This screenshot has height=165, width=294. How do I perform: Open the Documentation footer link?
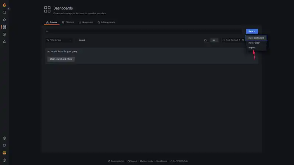pyautogui.click(x=116, y=161)
